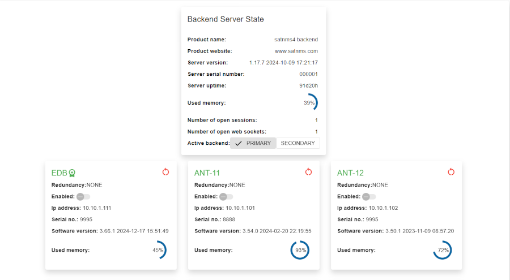
Task: Click the ANT-11 card title
Action: point(207,173)
